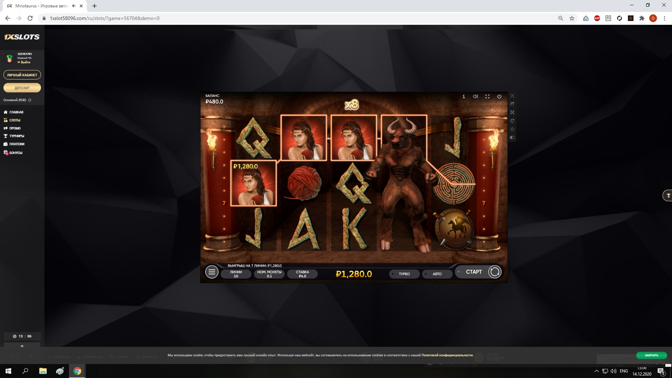
Task: Open Политикой конфиденциальности link
Action: 447,355
